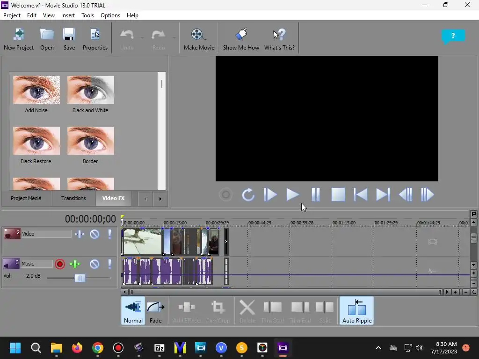Switch to the Project Media tab
Viewport: 479px width, 359px height.
[x=26, y=198]
